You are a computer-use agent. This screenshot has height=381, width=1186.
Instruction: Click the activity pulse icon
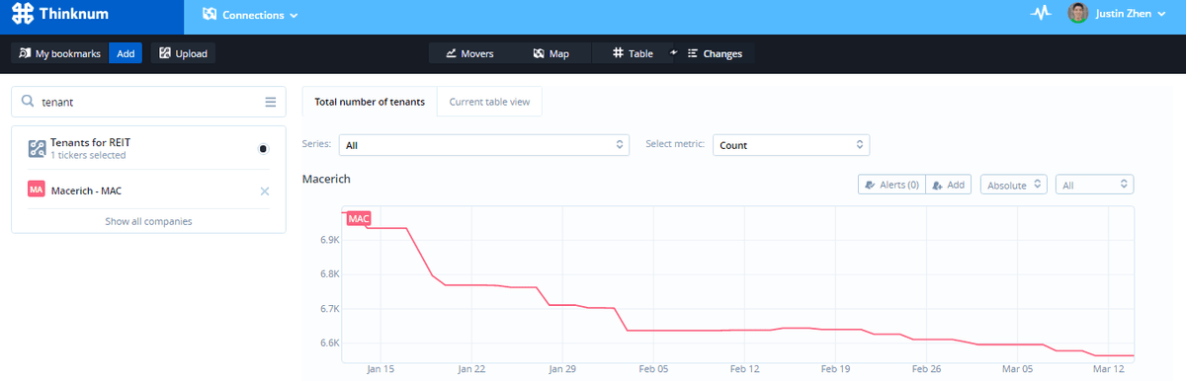pyautogui.click(x=1041, y=14)
